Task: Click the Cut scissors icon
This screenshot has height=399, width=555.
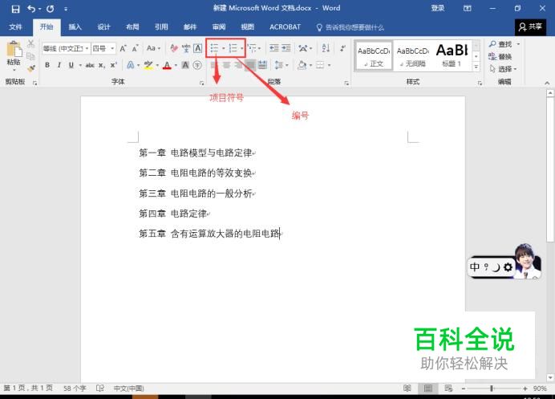Action: 30,43
